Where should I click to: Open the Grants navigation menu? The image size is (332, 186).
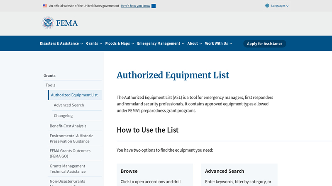(x=94, y=43)
